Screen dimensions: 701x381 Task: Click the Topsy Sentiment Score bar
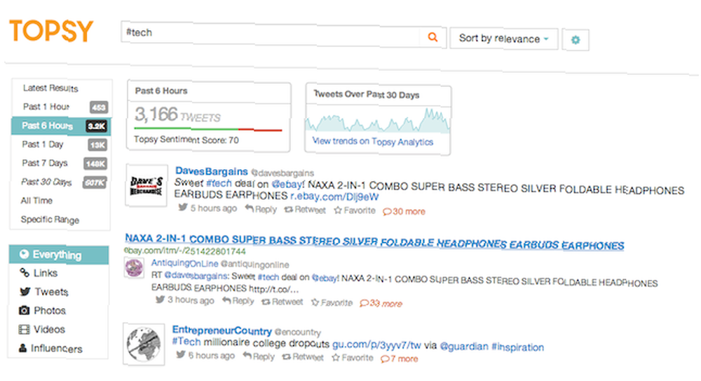point(208,129)
